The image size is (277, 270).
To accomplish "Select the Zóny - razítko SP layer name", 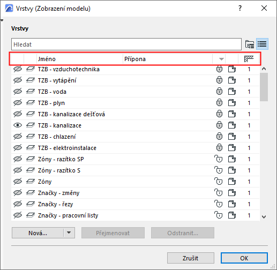I will tap(61, 159).
